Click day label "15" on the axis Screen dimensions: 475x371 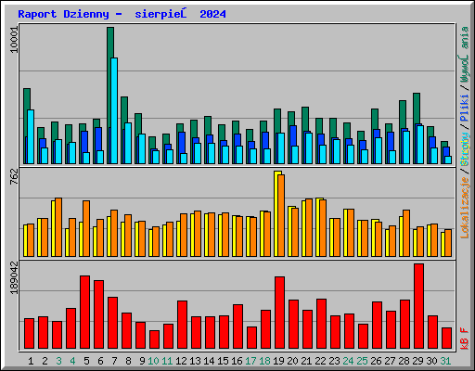[x=223, y=361]
